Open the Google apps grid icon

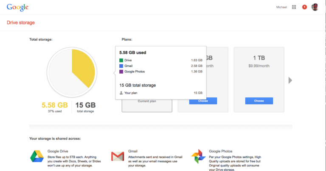click(x=294, y=7)
